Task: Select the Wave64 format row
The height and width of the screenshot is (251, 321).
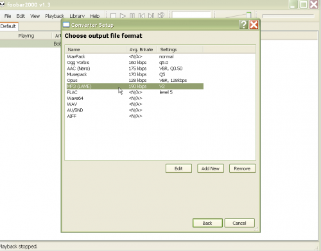Action: pyautogui.click(x=135, y=98)
